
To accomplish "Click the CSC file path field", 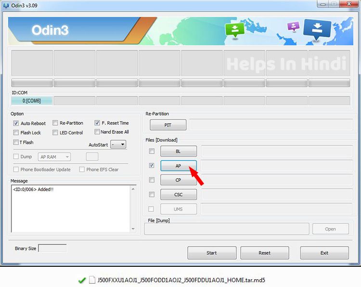I will [277, 195].
